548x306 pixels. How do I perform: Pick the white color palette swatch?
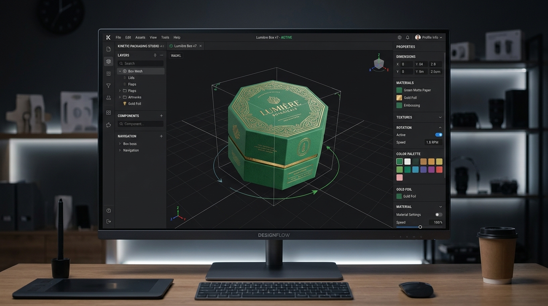click(407, 162)
